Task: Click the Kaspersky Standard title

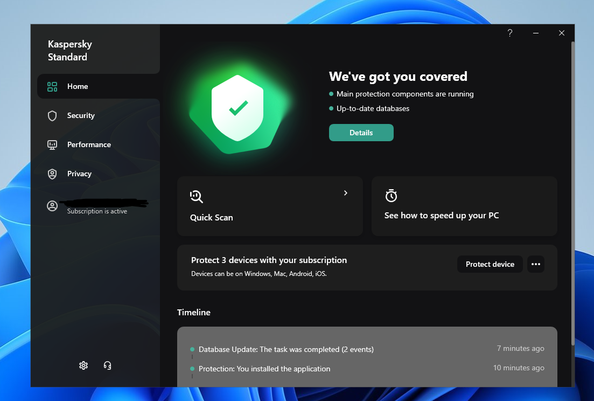Action: click(69, 51)
